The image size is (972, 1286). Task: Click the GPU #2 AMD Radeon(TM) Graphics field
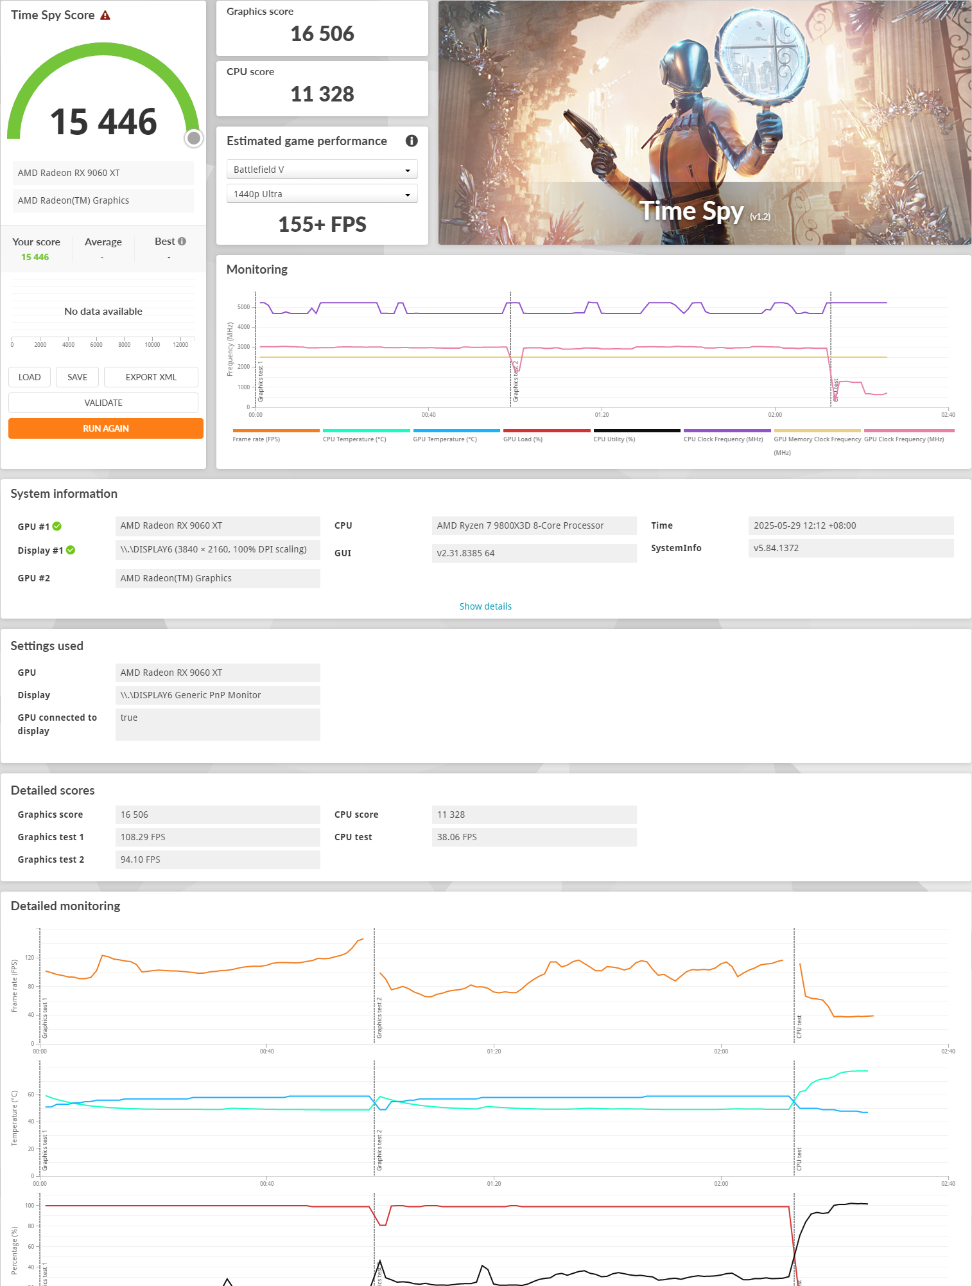[x=218, y=578]
